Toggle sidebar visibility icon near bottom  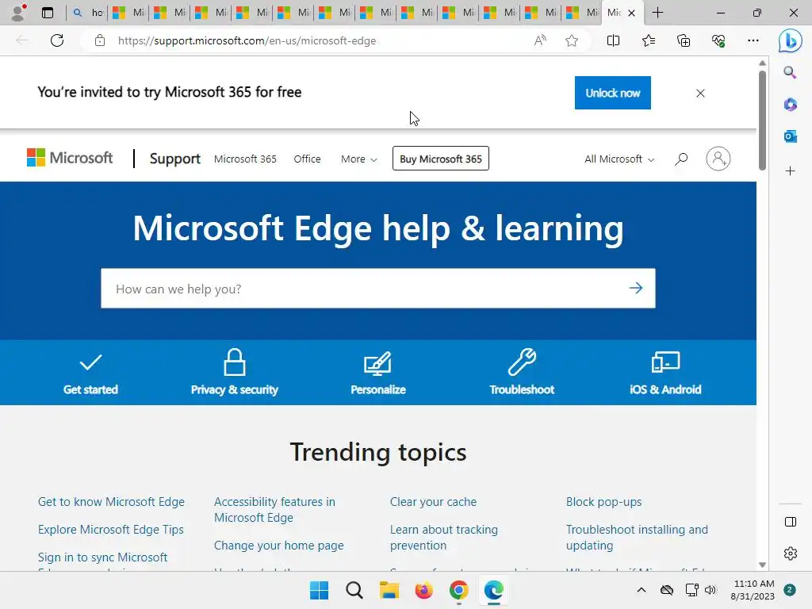[791, 522]
